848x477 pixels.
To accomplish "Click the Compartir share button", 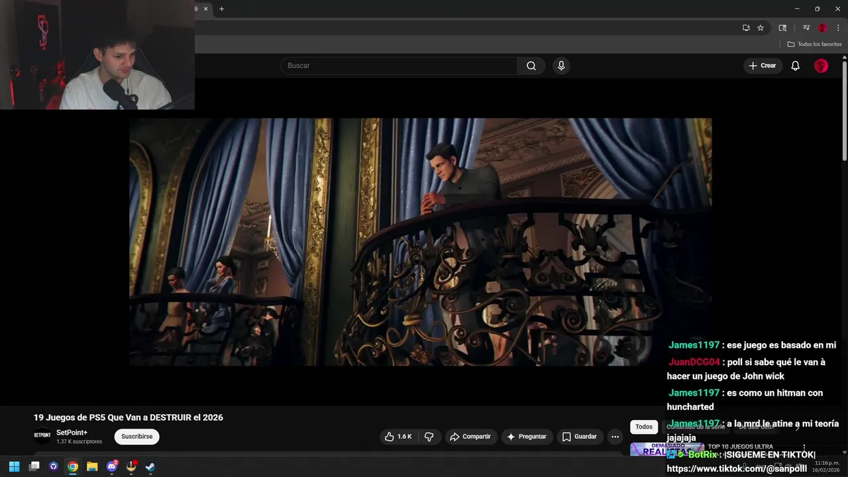I will (x=470, y=437).
